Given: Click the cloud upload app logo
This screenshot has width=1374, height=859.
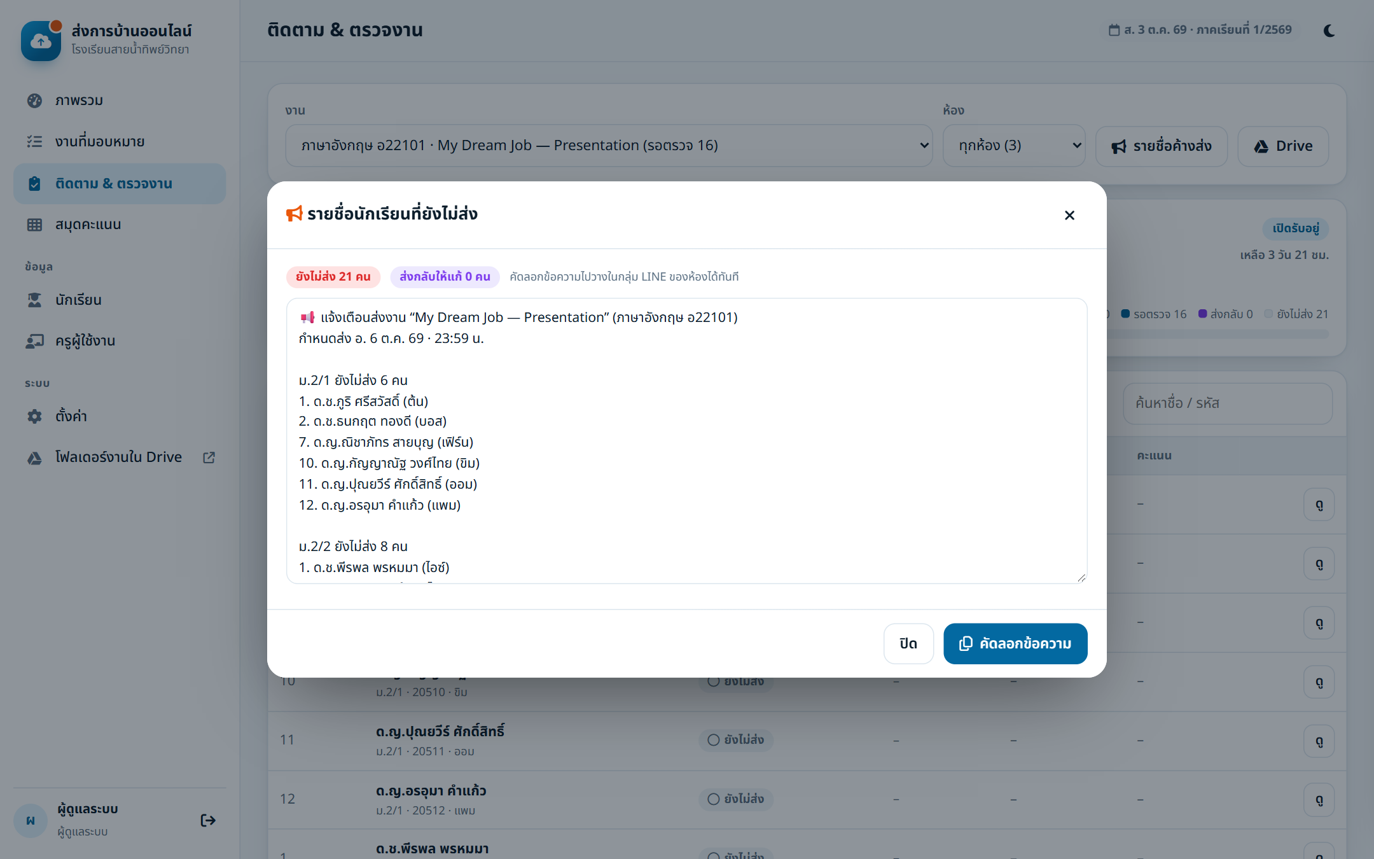Looking at the screenshot, I should 41,41.
